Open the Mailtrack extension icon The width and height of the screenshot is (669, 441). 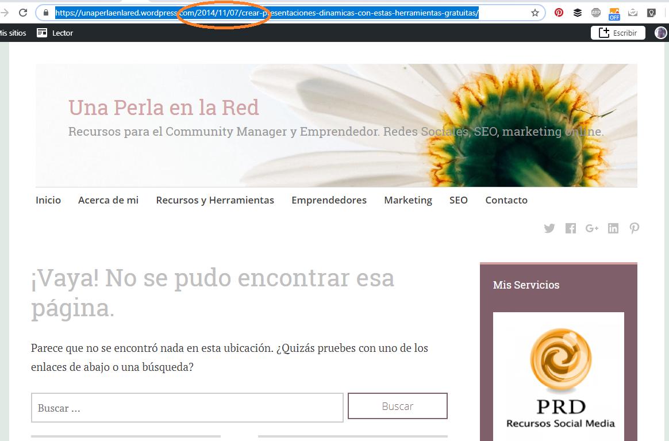pos(633,12)
